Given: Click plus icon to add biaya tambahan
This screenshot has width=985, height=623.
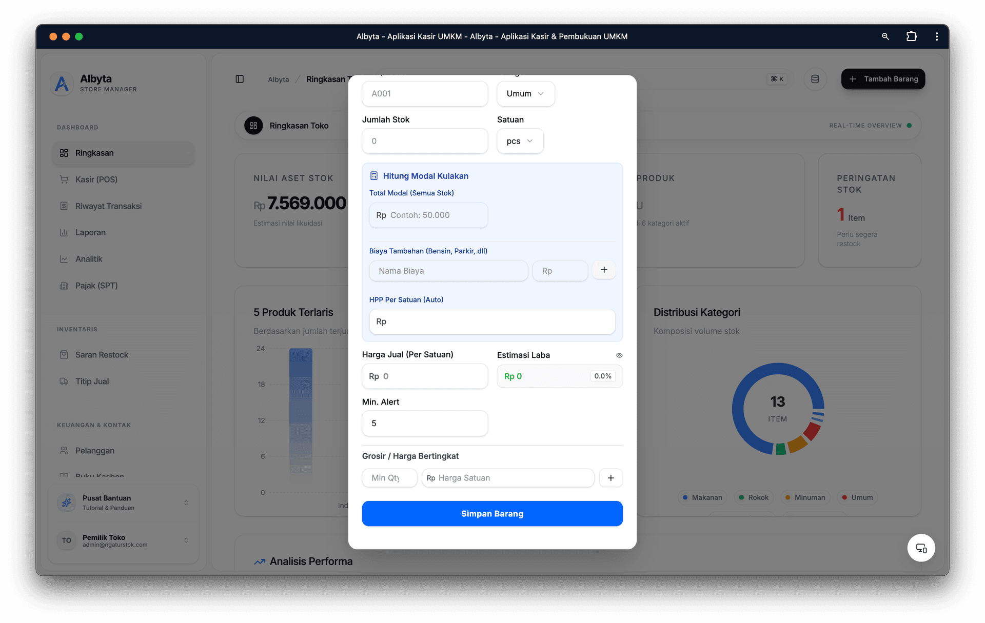Looking at the screenshot, I should coord(604,270).
